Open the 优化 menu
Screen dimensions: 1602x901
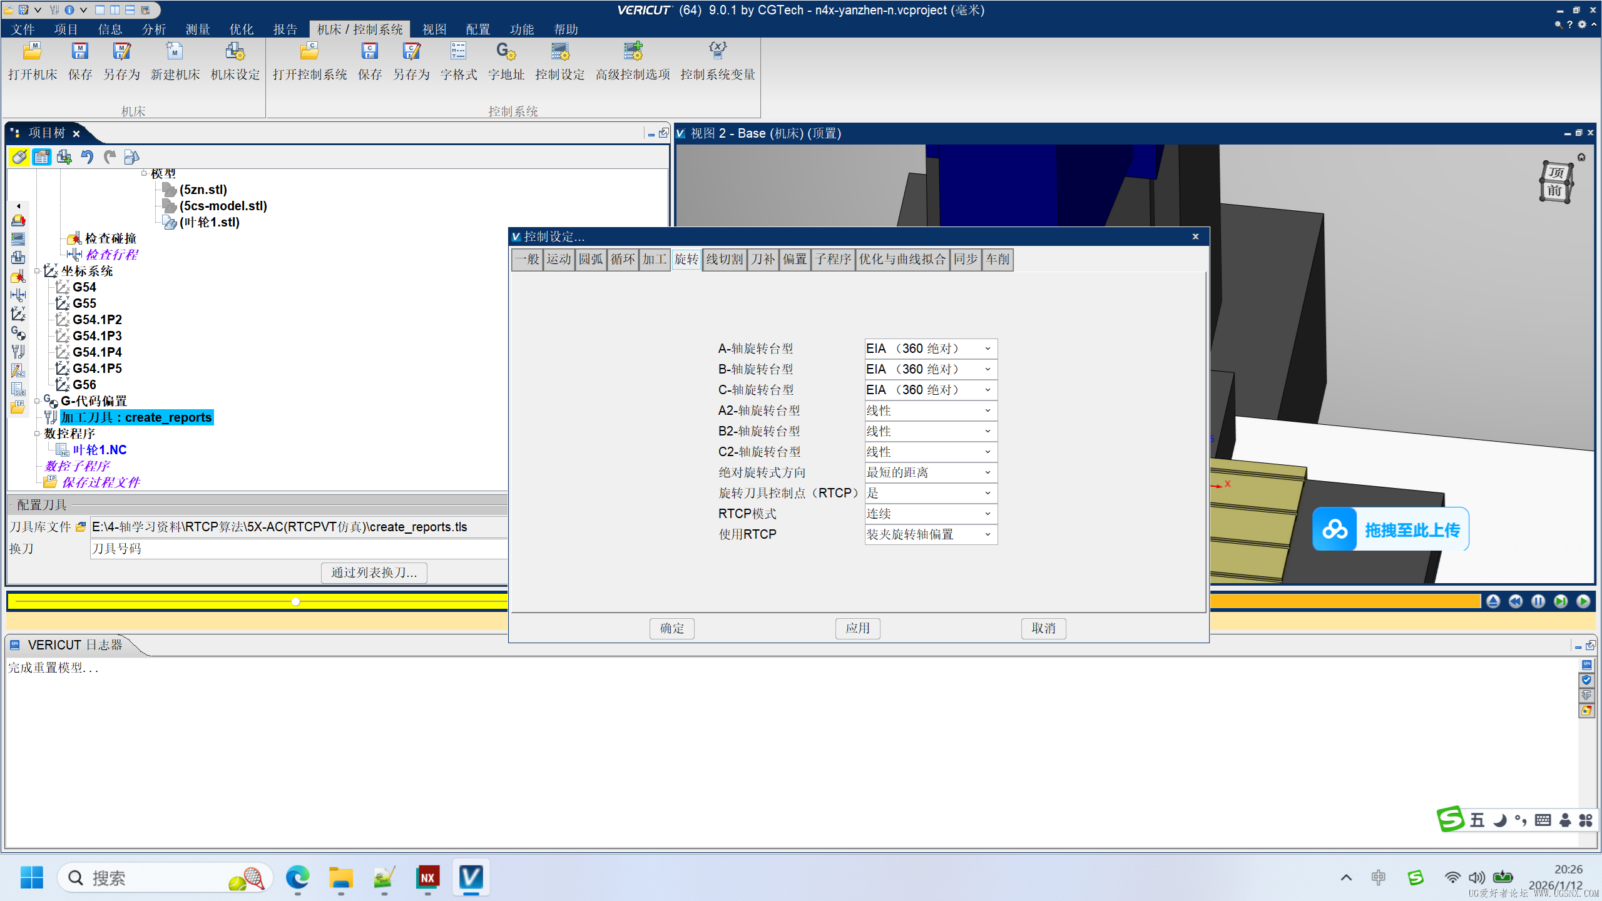[x=241, y=29]
